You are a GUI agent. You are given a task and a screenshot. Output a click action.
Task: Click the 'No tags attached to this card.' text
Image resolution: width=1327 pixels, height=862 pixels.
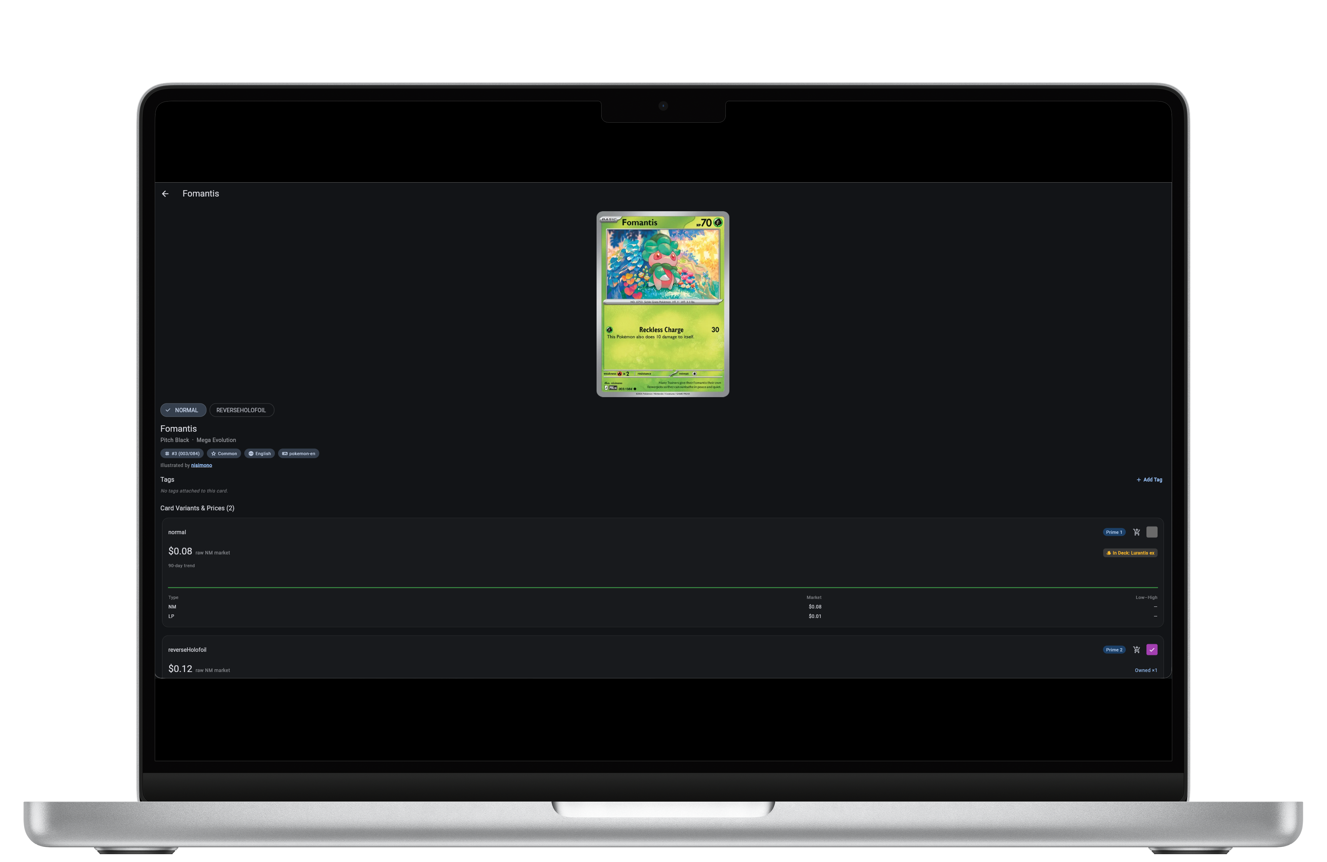tap(194, 491)
